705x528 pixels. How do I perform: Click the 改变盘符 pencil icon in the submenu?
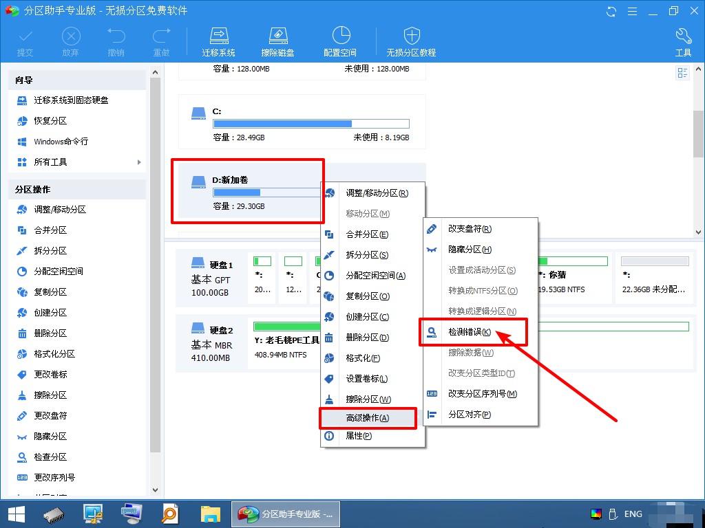[x=432, y=228]
